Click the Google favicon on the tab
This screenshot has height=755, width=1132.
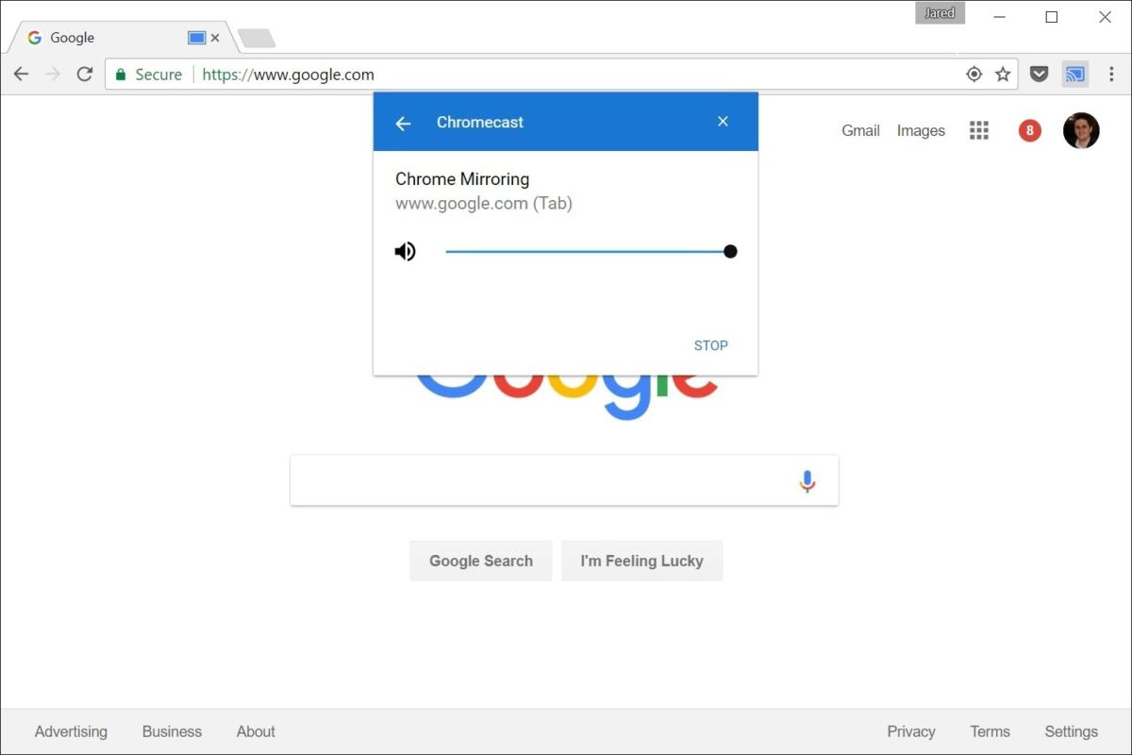click(35, 38)
